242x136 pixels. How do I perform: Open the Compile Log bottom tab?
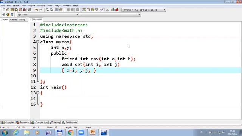tap(39, 122)
